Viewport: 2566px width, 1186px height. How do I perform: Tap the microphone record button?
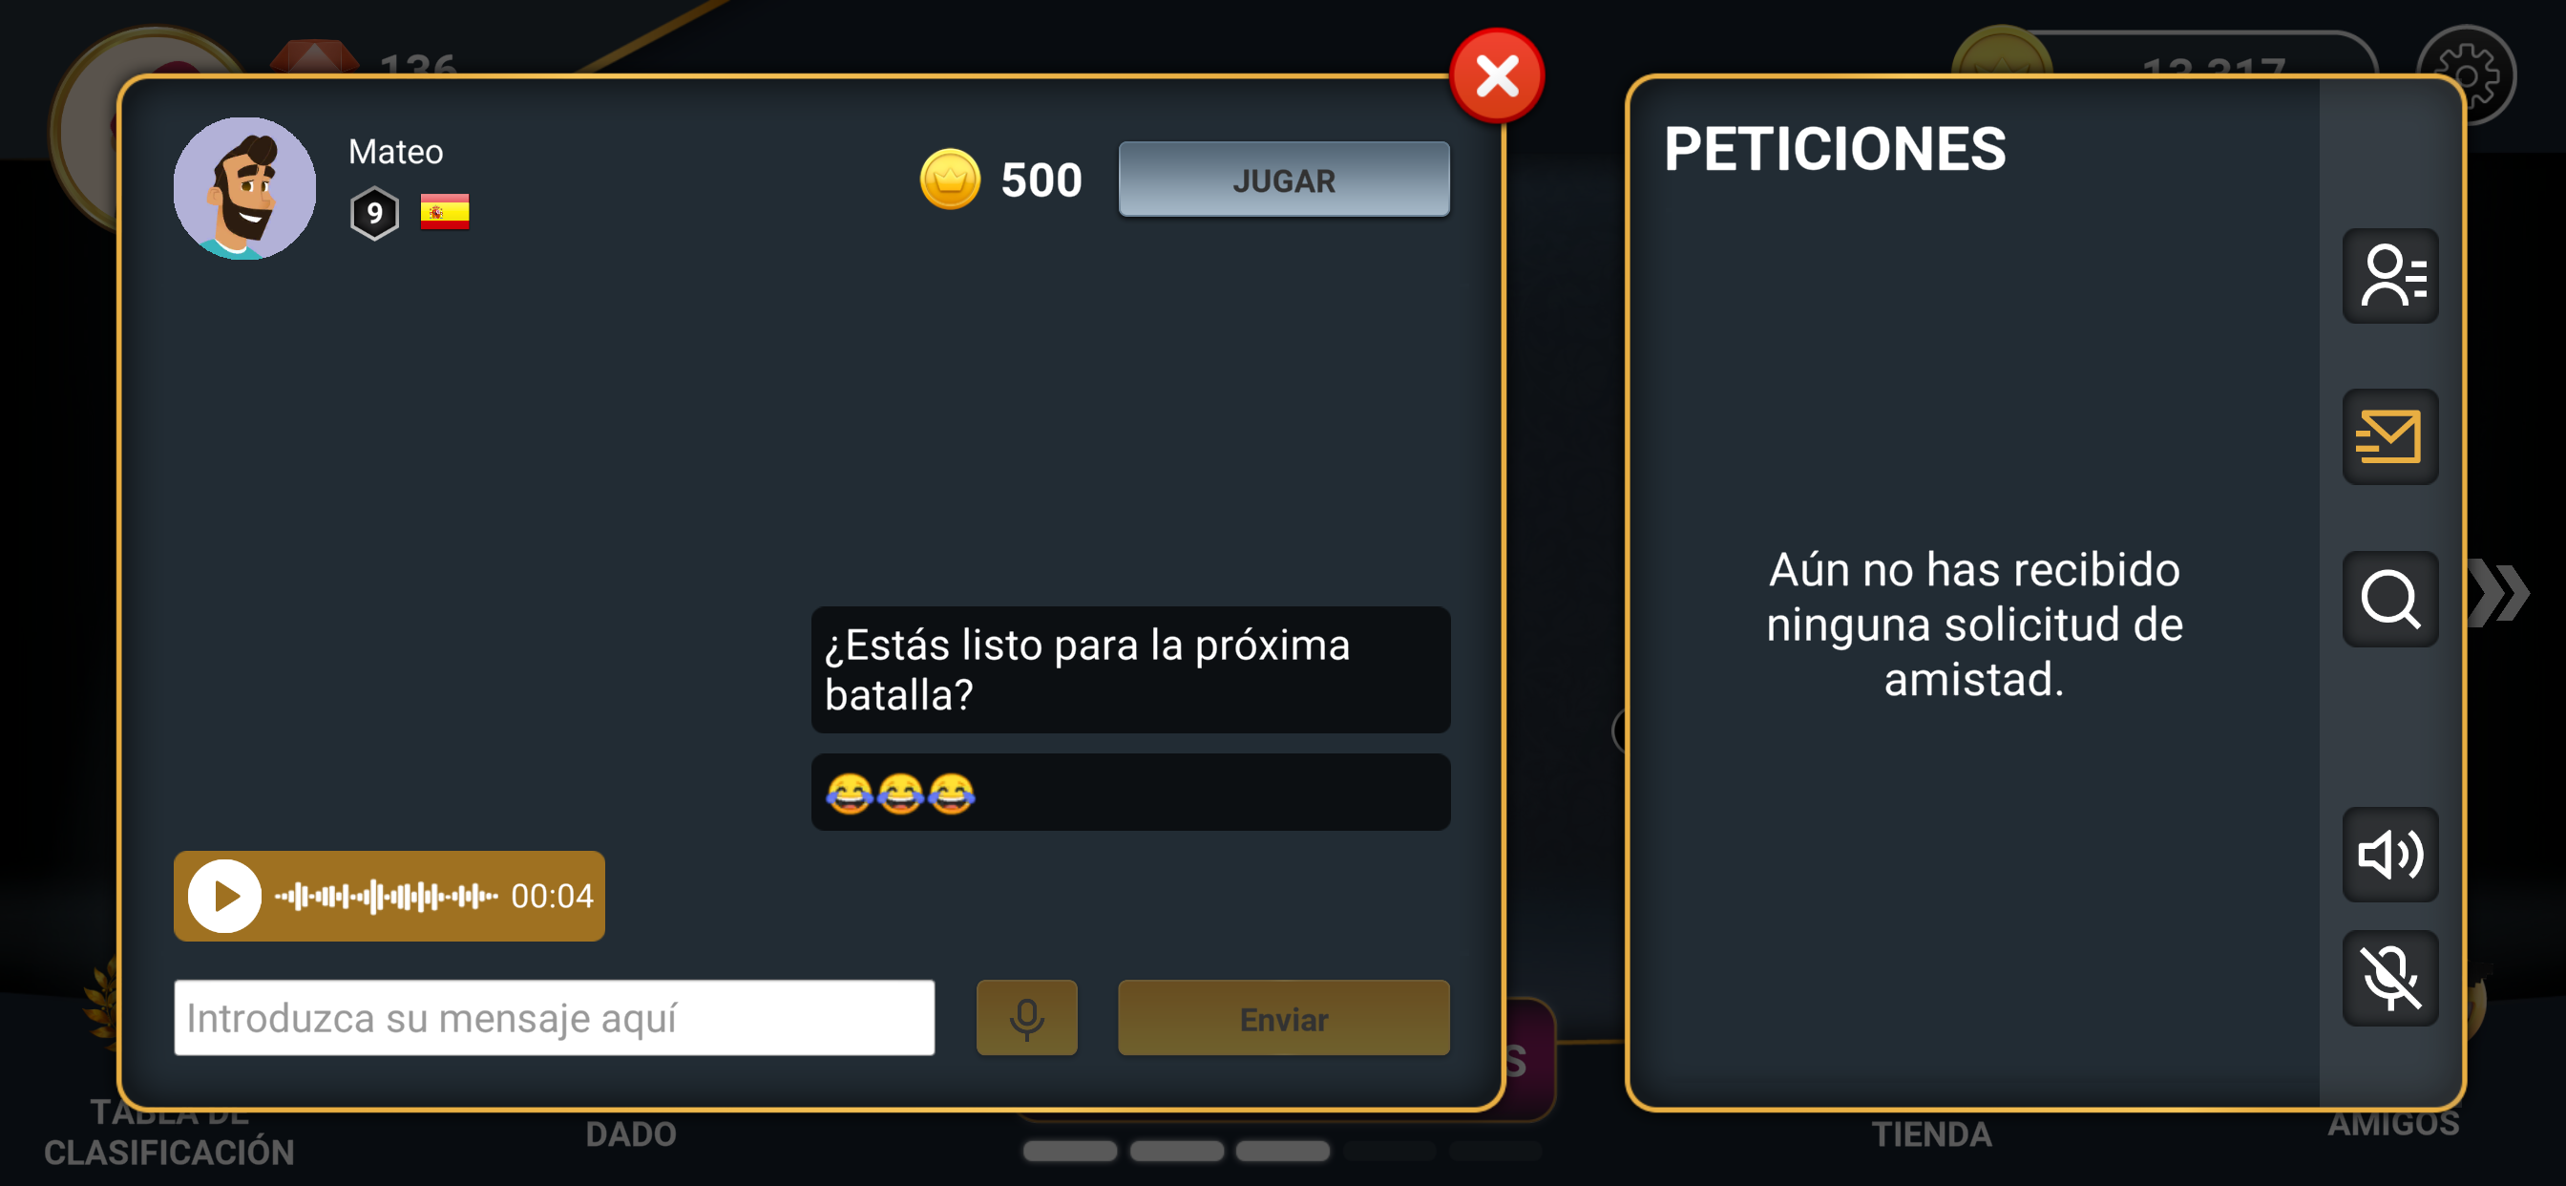click(1026, 1018)
